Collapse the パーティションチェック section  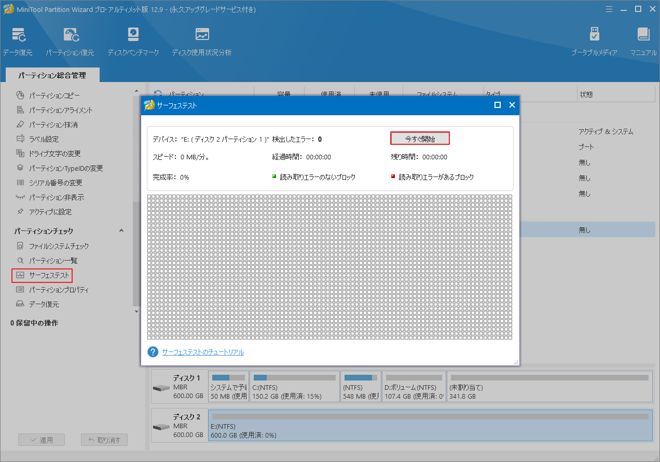[x=121, y=231]
